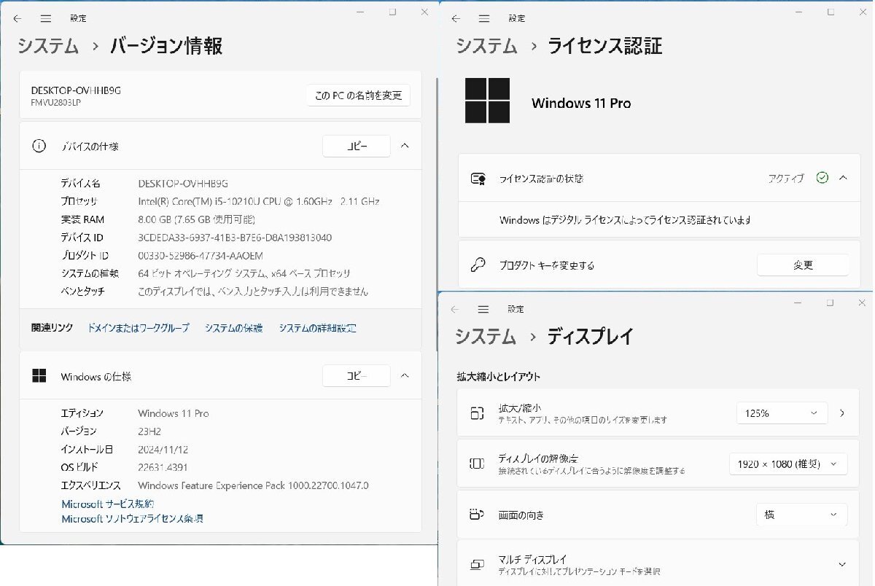Click the green active checkmark icon
The height and width of the screenshot is (586, 875).
822,178
